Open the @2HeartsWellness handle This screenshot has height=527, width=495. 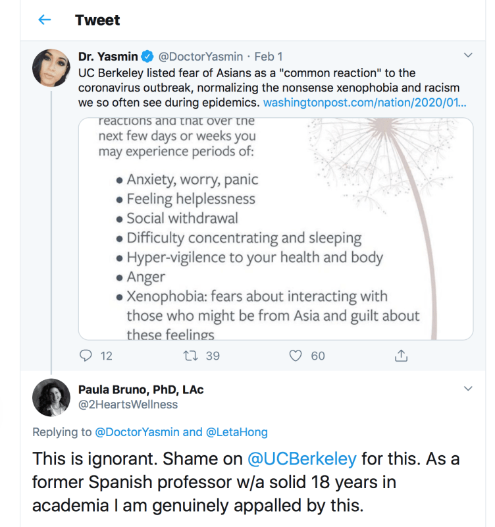pyautogui.click(x=128, y=404)
